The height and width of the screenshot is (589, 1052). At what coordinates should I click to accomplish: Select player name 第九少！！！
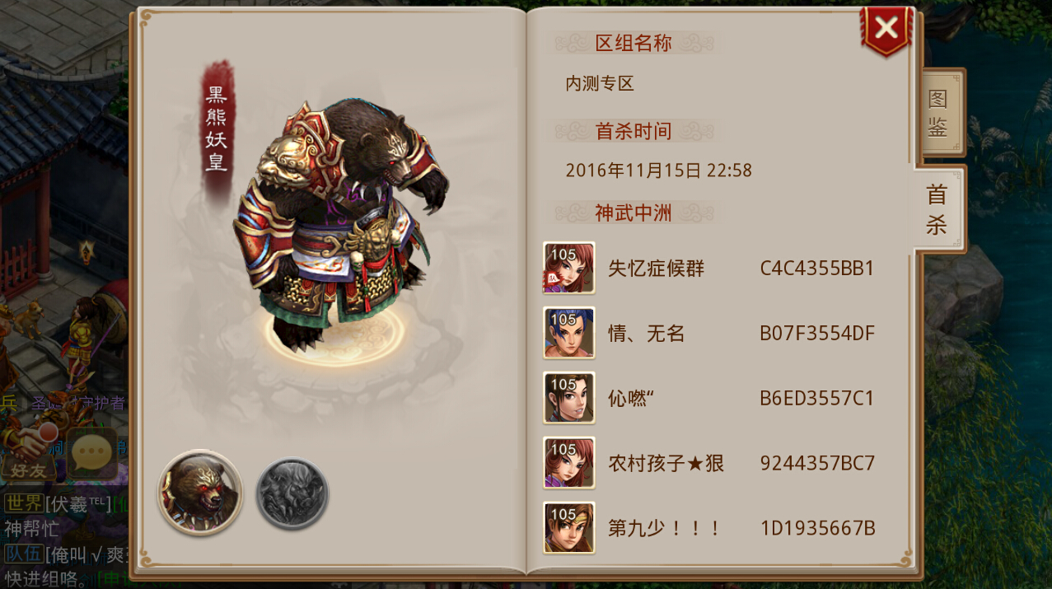click(x=665, y=529)
